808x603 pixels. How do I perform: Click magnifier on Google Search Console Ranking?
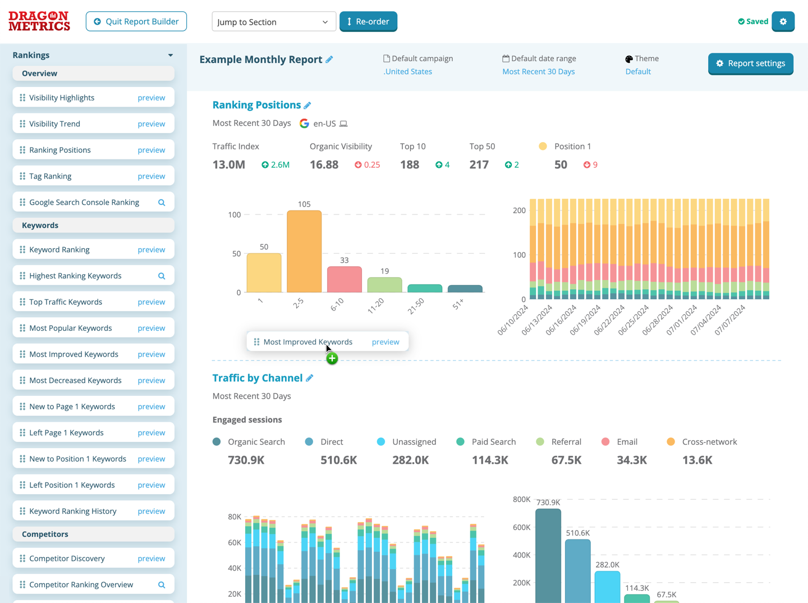coord(162,203)
